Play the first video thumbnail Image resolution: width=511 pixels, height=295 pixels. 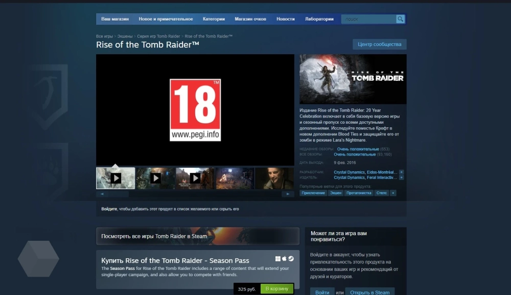(x=116, y=178)
